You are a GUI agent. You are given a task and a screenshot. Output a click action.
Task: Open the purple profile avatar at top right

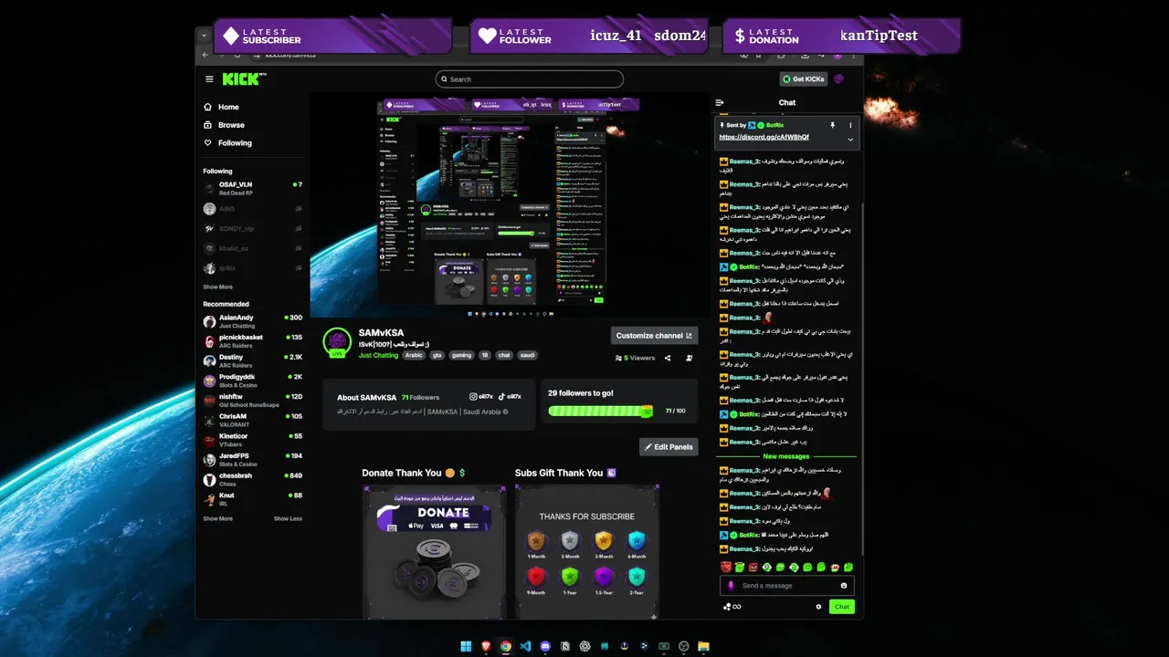point(839,79)
